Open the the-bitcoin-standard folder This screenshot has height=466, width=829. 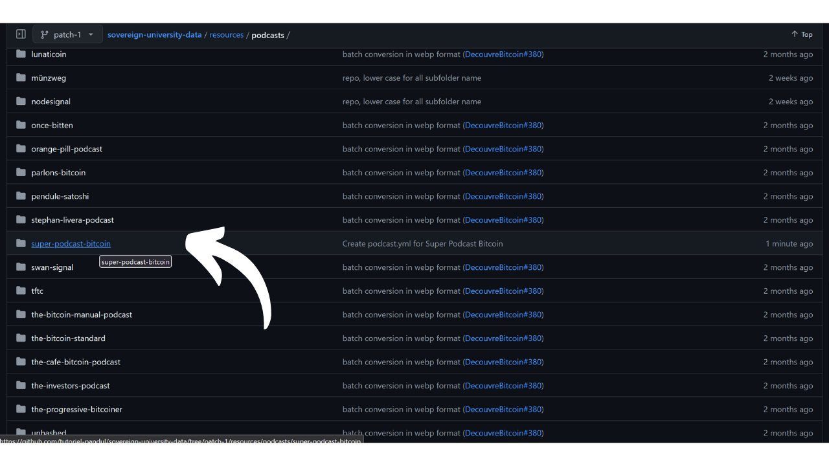[x=68, y=338]
